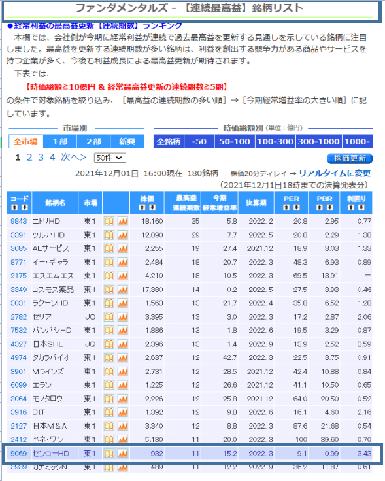Open the リアルタイムに変更 link
The image size is (385, 481).
pos(335,173)
